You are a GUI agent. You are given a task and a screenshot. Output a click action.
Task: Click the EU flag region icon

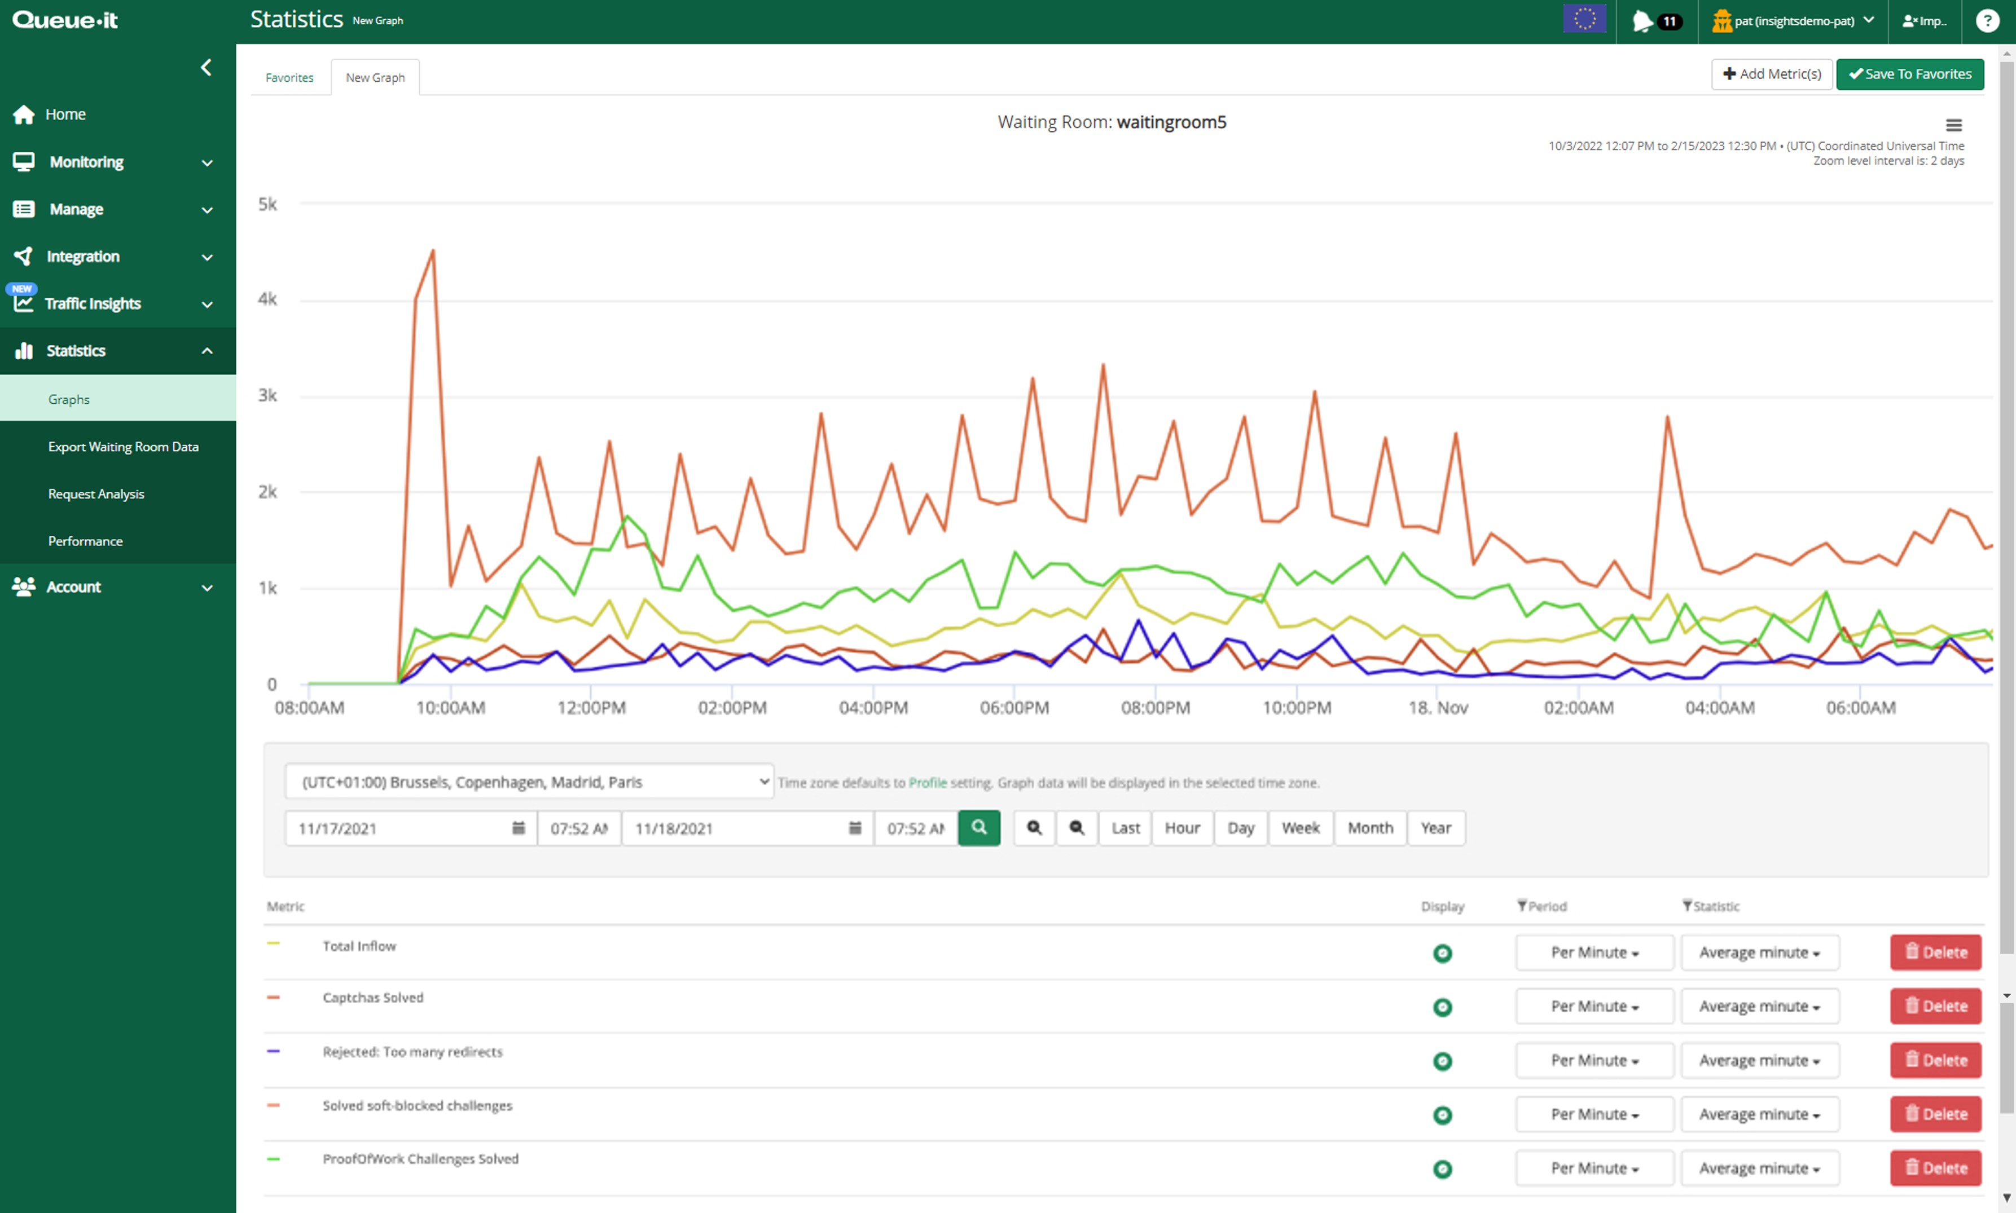tap(1584, 20)
